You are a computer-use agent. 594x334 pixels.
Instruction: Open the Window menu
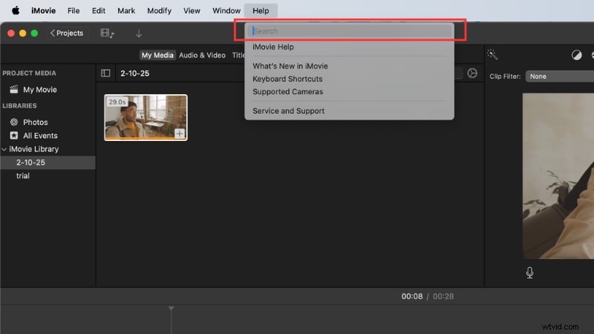[226, 10]
